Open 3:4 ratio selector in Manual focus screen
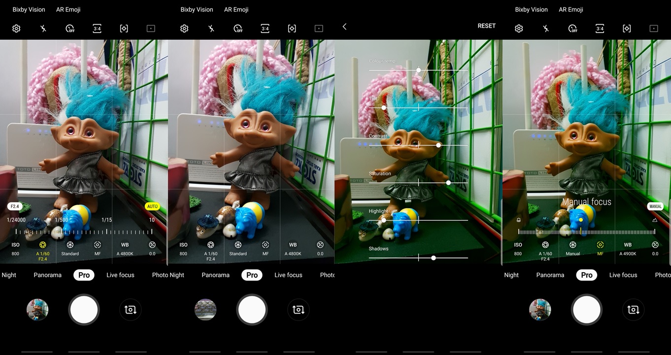This screenshot has width=671, height=355. (600, 29)
